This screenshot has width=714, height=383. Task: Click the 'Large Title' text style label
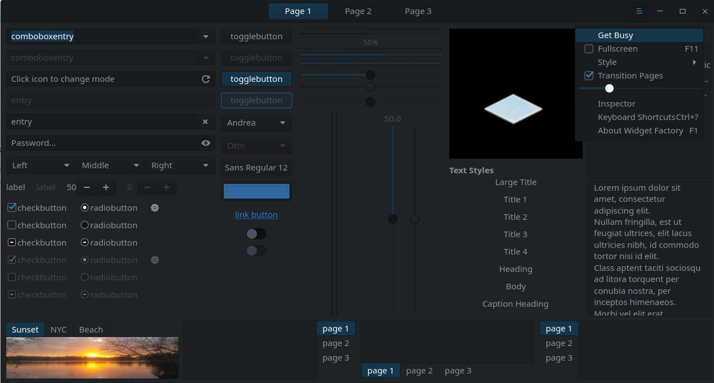[x=516, y=182]
